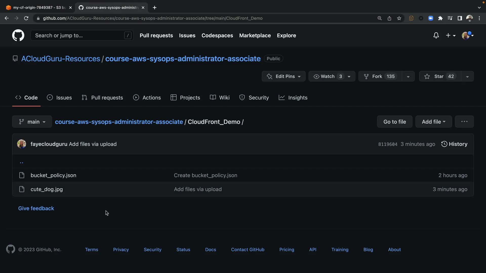Click fayecloudguru's commit avatar
486x273 pixels.
point(22,144)
